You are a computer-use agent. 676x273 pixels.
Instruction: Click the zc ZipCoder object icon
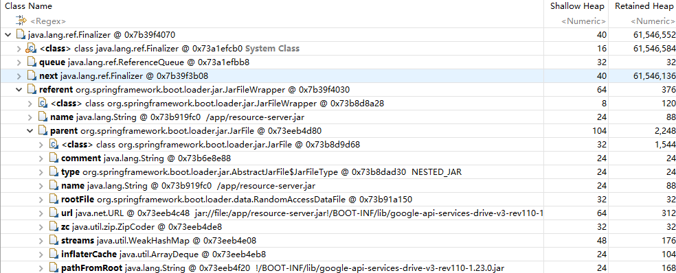point(54,226)
